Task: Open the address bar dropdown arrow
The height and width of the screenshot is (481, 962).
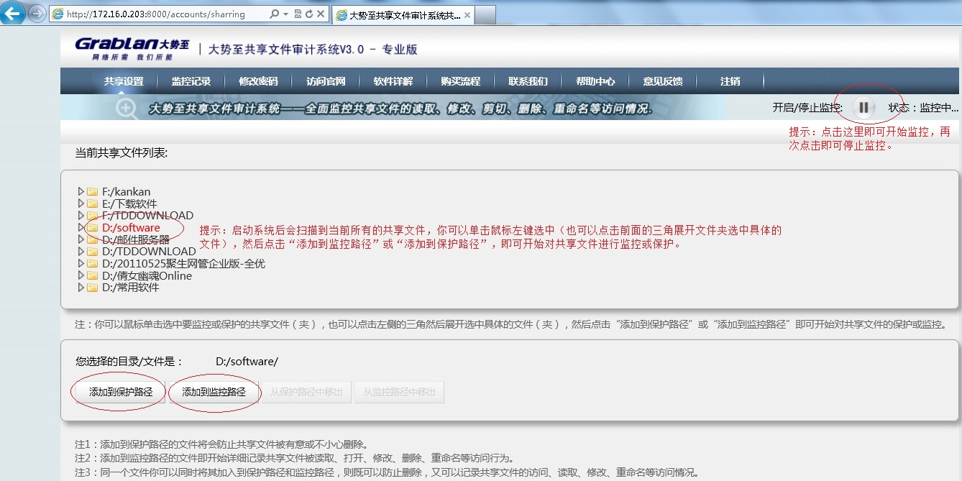Action: (286, 14)
